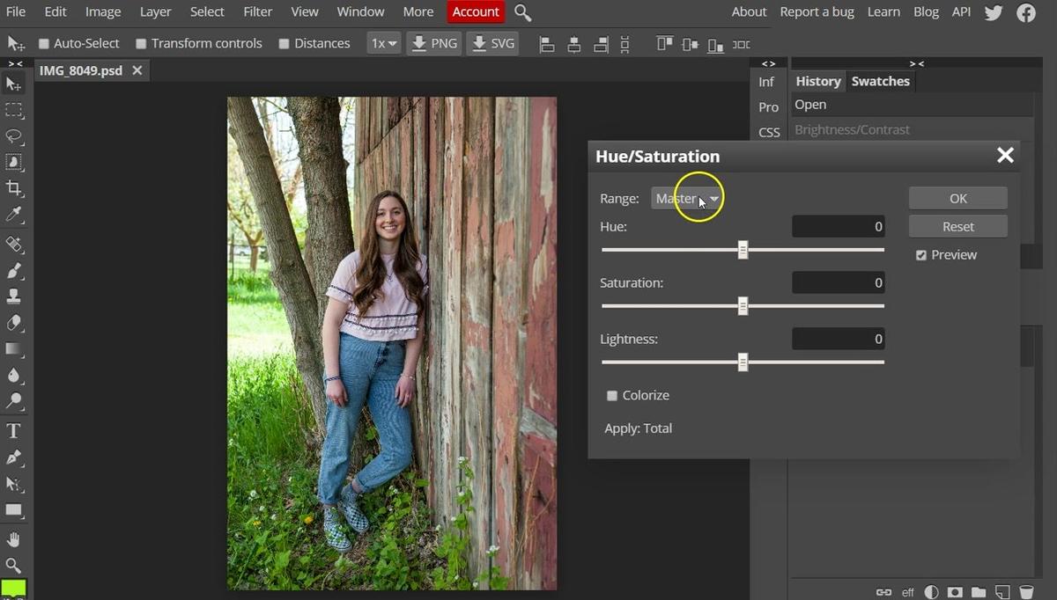1057x600 pixels.
Task: Open the Range Master dropdown
Action: click(688, 199)
